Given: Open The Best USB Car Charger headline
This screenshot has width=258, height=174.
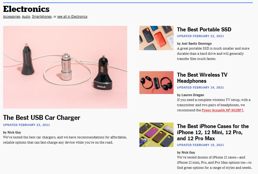Looking at the screenshot, I should coord(42,117).
